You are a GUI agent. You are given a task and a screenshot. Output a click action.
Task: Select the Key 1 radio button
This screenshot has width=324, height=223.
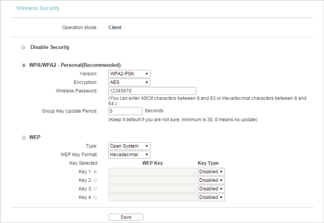95,172
